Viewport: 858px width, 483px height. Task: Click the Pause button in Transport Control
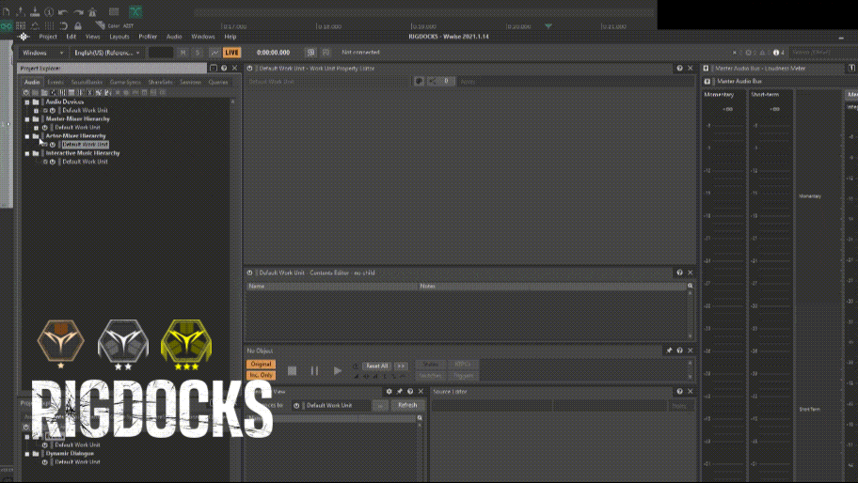point(314,370)
